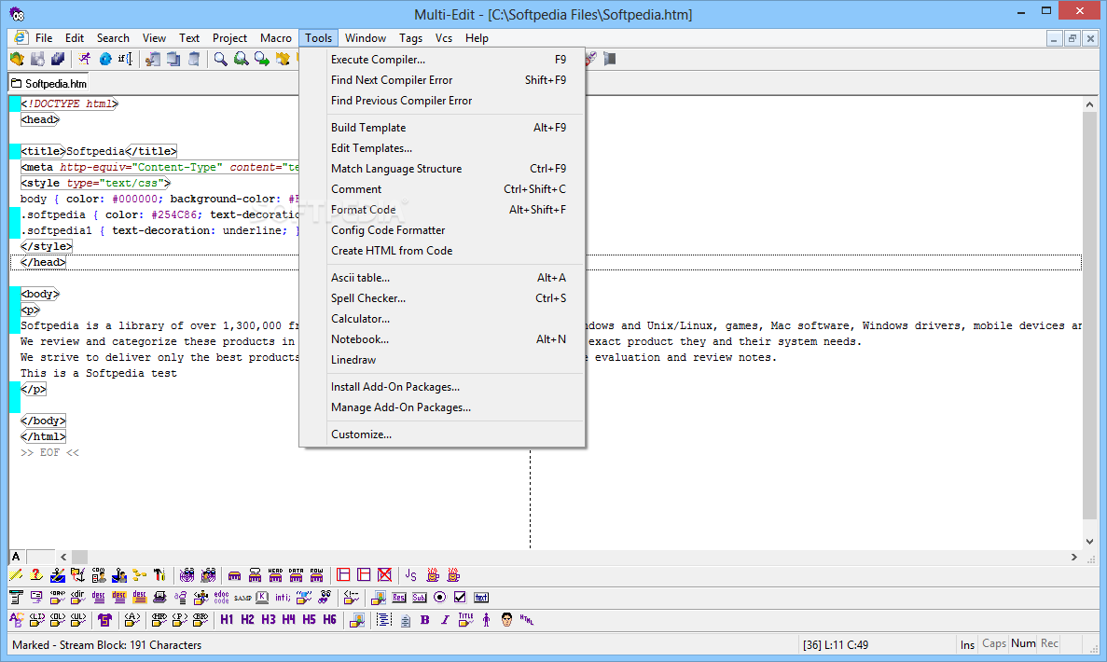Click the Res reset button icon
The height and width of the screenshot is (662, 1107).
pyautogui.click(x=399, y=598)
